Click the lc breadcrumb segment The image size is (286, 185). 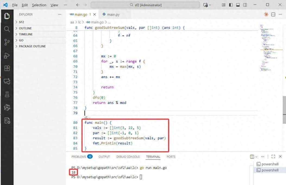pos(80,22)
